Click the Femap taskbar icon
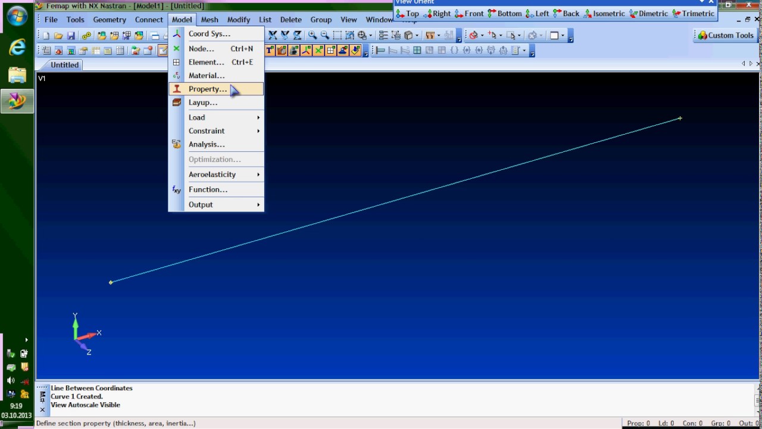The image size is (762, 429). 17,101
